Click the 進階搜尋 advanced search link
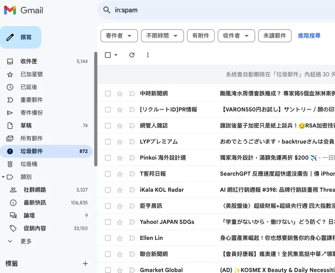Viewport: 335px width, 273px height. coord(309,36)
